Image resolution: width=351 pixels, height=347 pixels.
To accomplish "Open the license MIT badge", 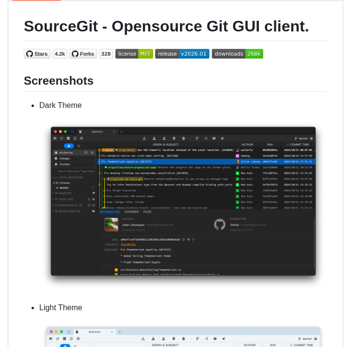I will coord(134,54).
